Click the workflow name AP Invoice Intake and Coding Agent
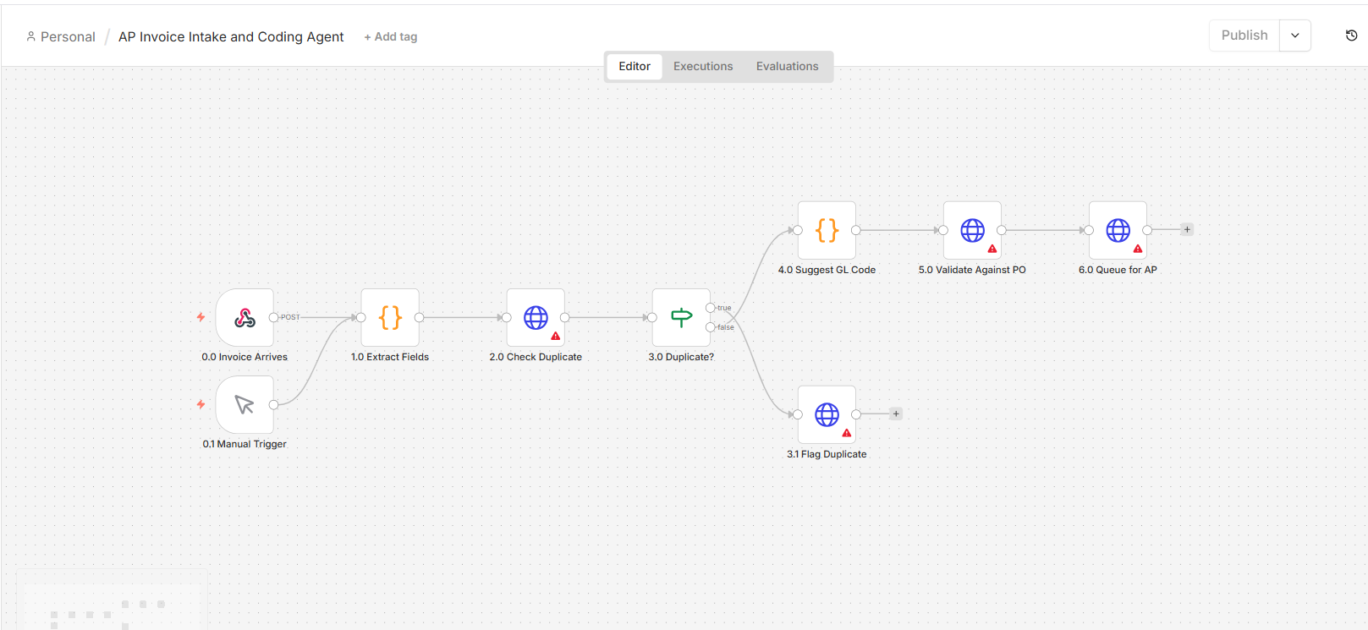The width and height of the screenshot is (1368, 630). (x=231, y=36)
